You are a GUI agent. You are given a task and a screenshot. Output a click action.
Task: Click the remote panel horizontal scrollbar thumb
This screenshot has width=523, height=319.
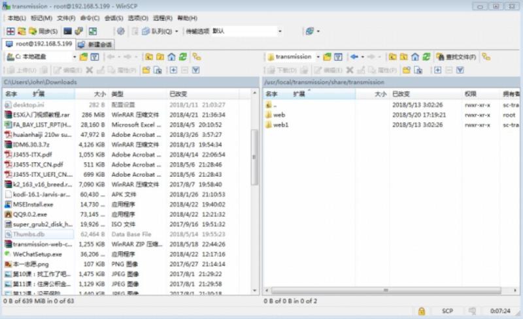click(386, 290)
